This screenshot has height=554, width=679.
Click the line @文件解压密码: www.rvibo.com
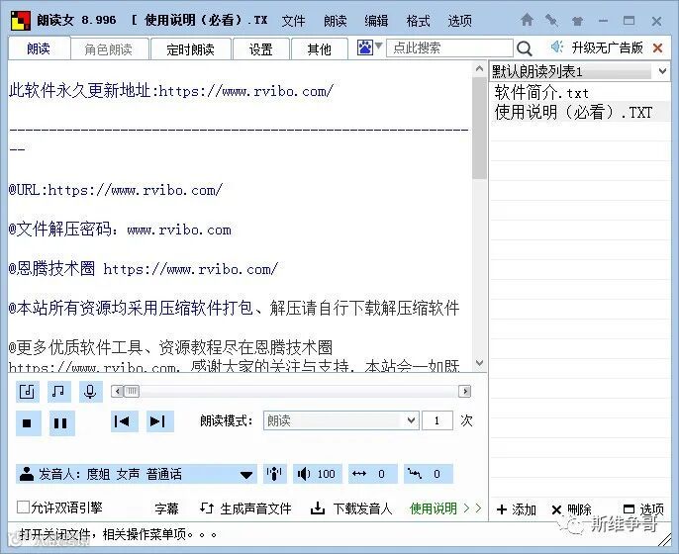tap(120, 230)
